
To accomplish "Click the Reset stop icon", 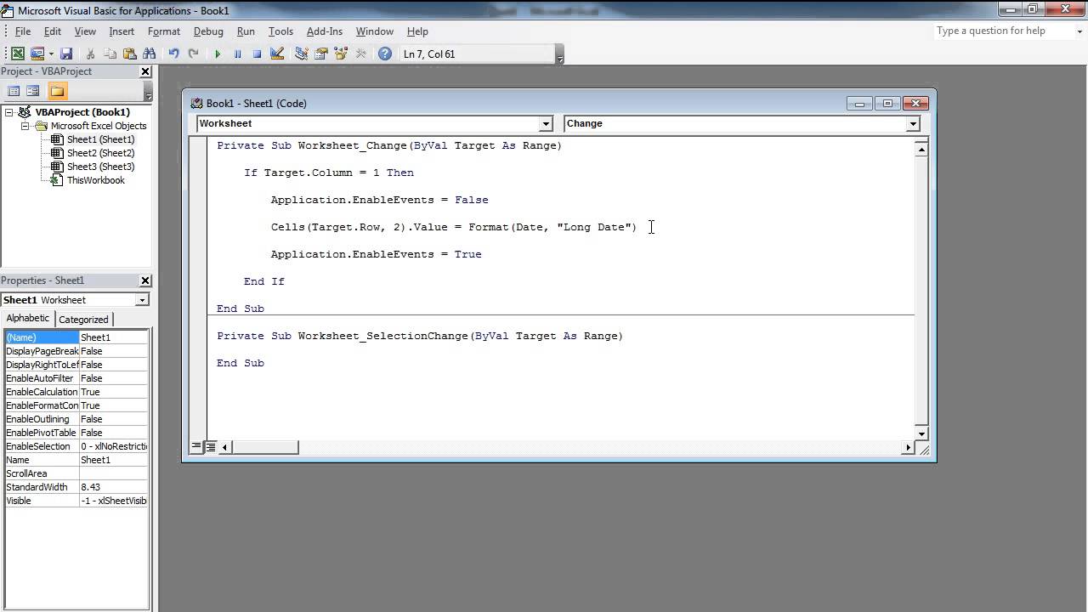I will 257,54.
